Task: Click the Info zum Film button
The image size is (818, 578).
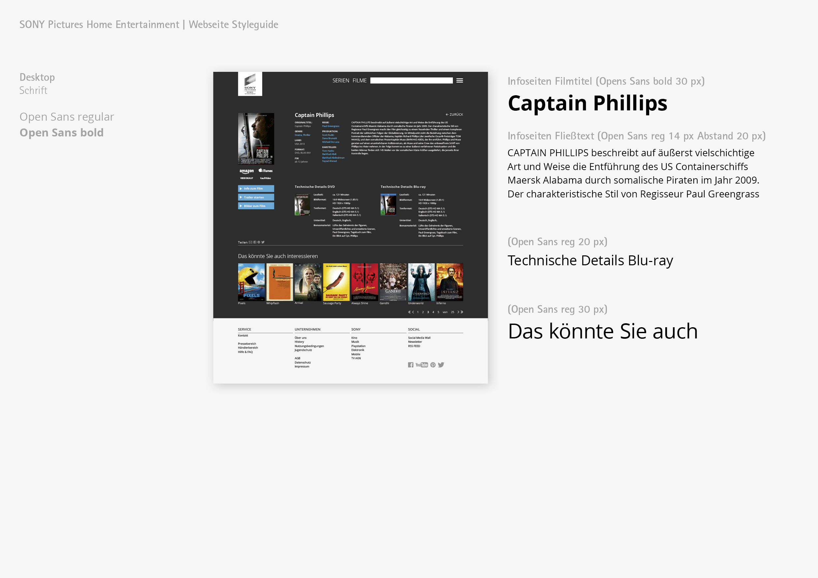Action: click(x=256, y=188)
